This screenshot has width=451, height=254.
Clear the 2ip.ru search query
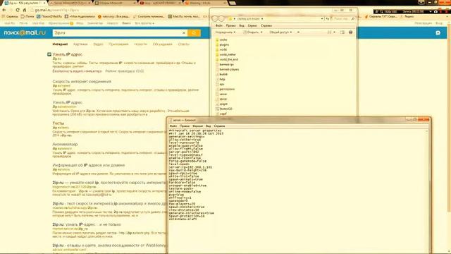pyautogui.click(x=184, y=33)
